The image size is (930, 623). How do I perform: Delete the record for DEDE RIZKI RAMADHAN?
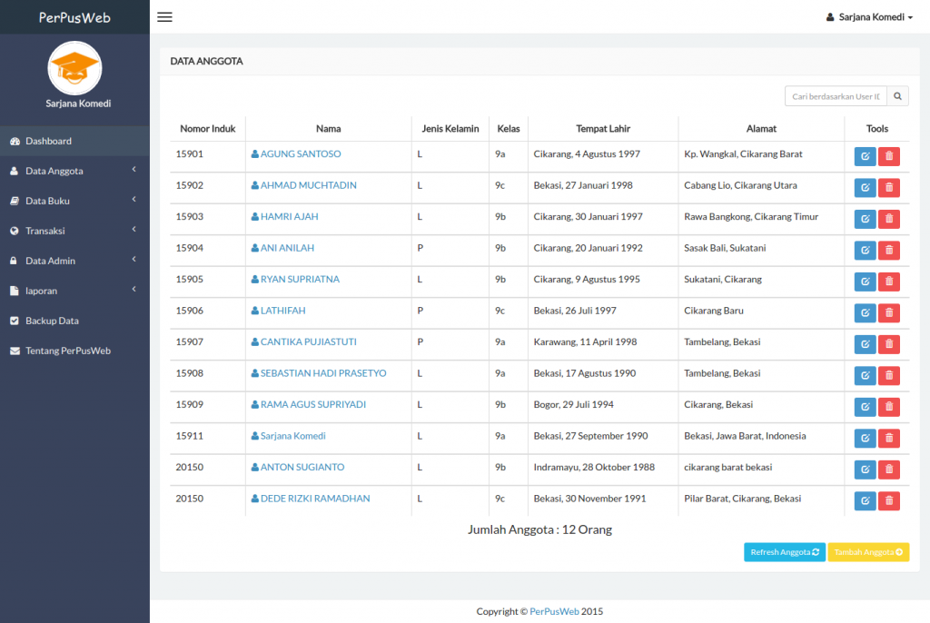click(888, 500)
